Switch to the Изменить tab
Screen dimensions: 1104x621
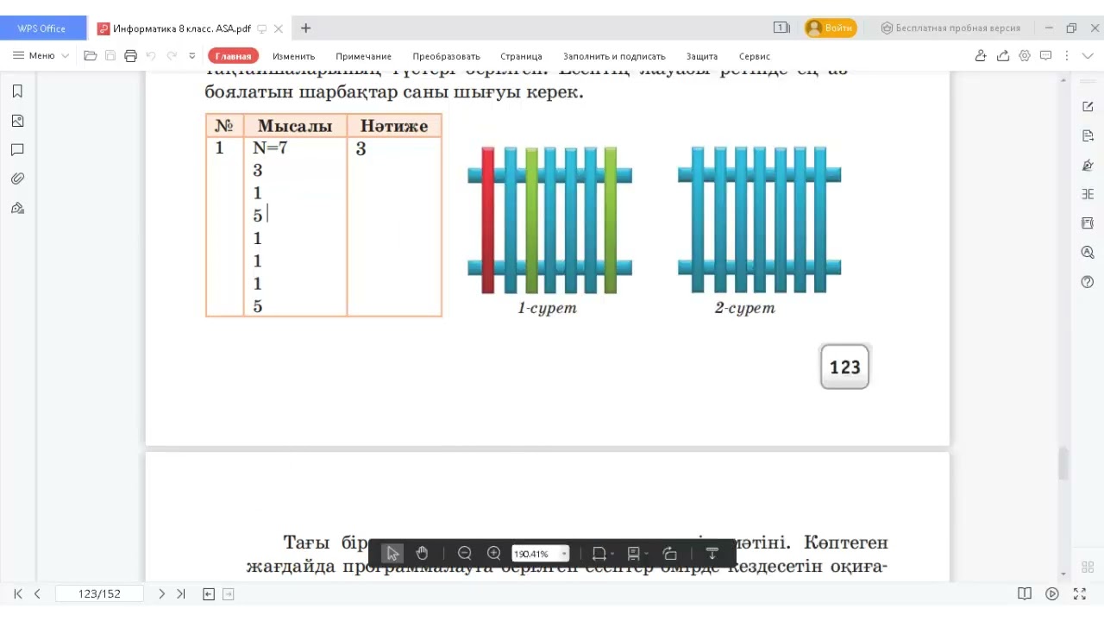point(293,56)
